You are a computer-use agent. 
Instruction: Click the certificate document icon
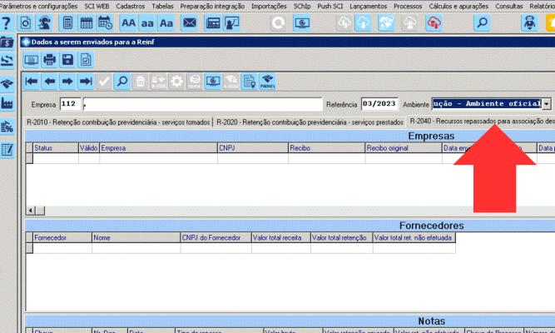click(x=249, y=82)
